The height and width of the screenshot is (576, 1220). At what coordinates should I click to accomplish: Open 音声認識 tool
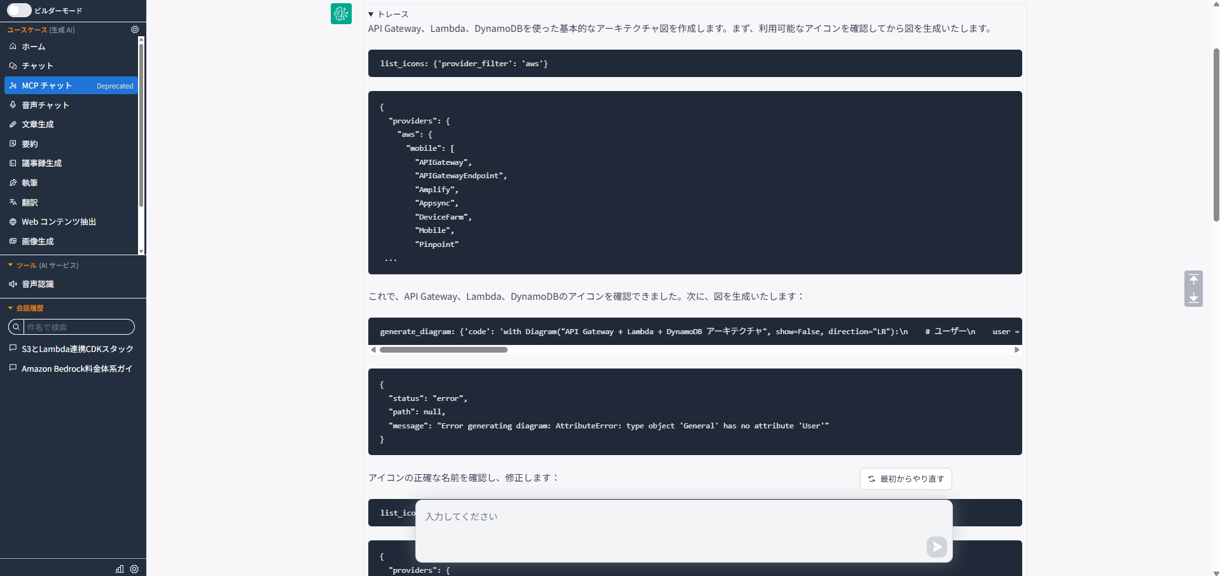(x=71, y=284)
